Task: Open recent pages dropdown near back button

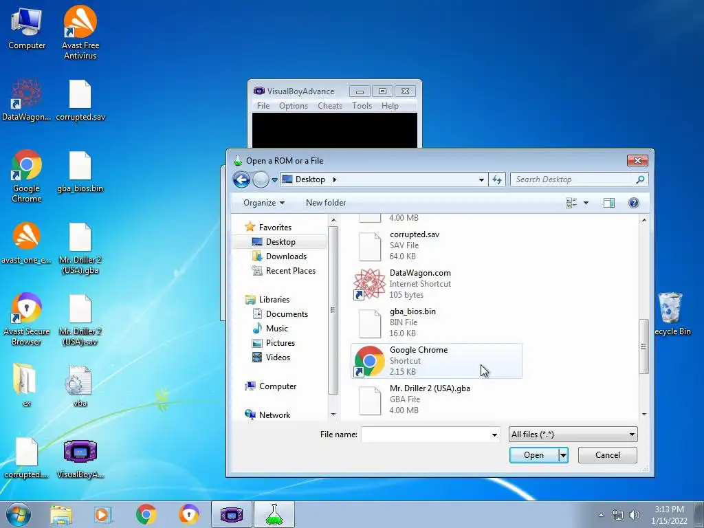Action: coord(274,180)
